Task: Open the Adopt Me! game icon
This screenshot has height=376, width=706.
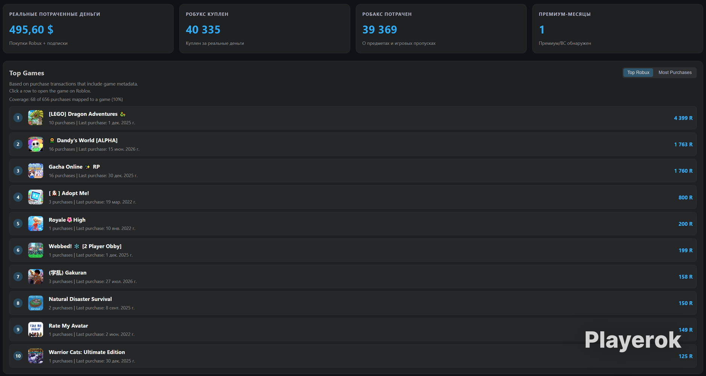Action: tap(36, 197)
